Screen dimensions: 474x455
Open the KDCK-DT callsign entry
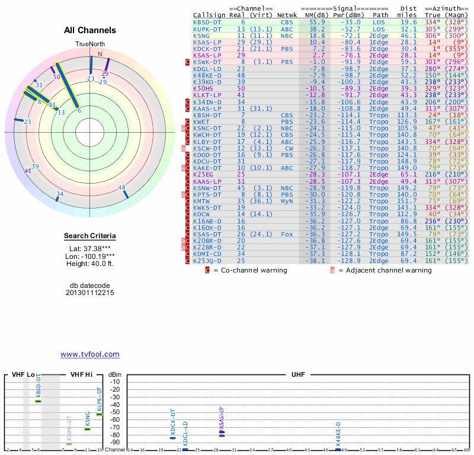pyautogui.click(x=207, y=49)
